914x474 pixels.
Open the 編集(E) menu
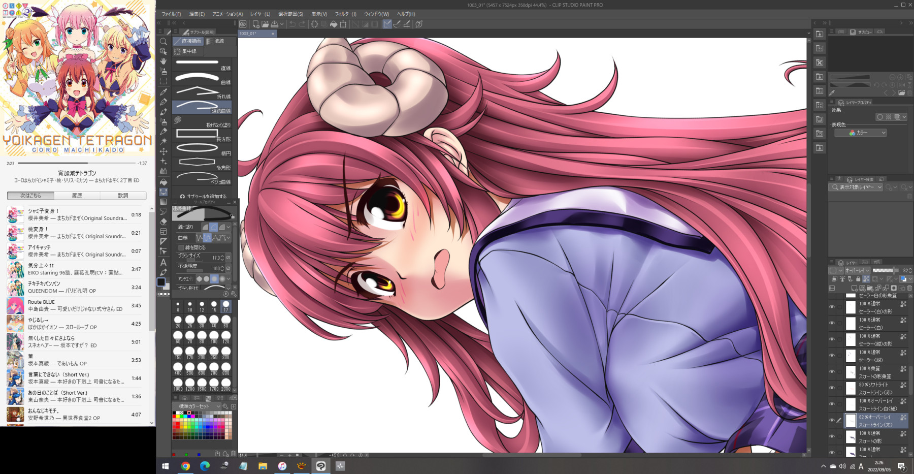click(197, 14)
